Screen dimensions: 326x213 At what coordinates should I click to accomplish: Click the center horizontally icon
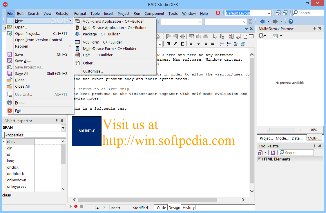(x=182, y=36)
